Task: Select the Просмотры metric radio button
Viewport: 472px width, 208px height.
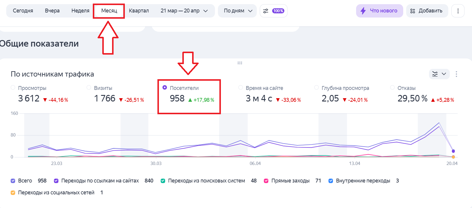Action: pos(13,88)
